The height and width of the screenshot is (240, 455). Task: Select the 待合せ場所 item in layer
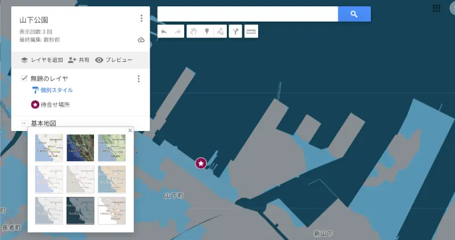coord(55,105)
